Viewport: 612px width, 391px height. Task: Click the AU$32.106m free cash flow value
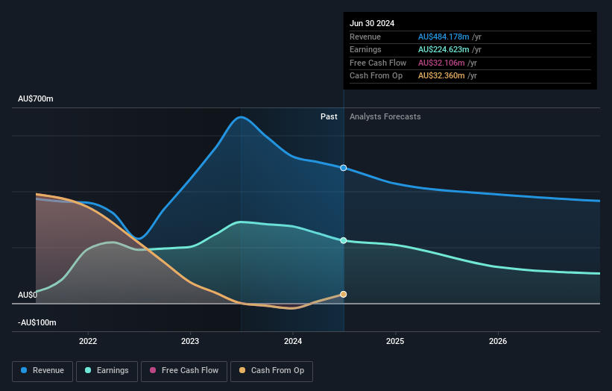[x=441, y=63]
